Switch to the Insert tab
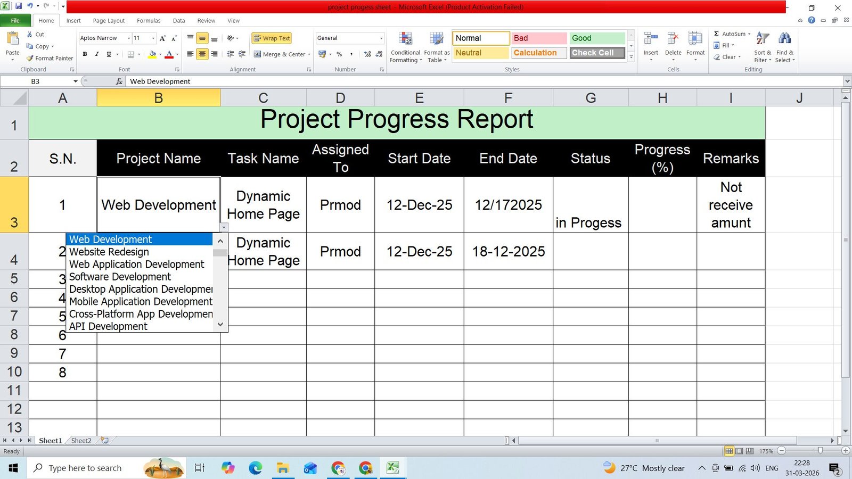The height and width of the screenshot is (479, 852). coord(73,21)
